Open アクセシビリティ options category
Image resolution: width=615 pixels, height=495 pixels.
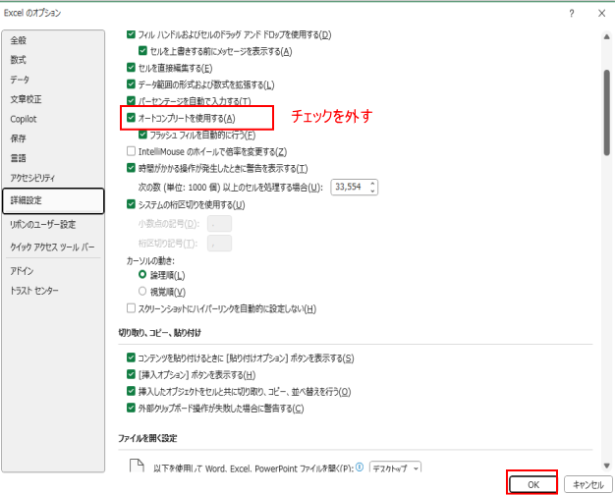coord(53,178)
